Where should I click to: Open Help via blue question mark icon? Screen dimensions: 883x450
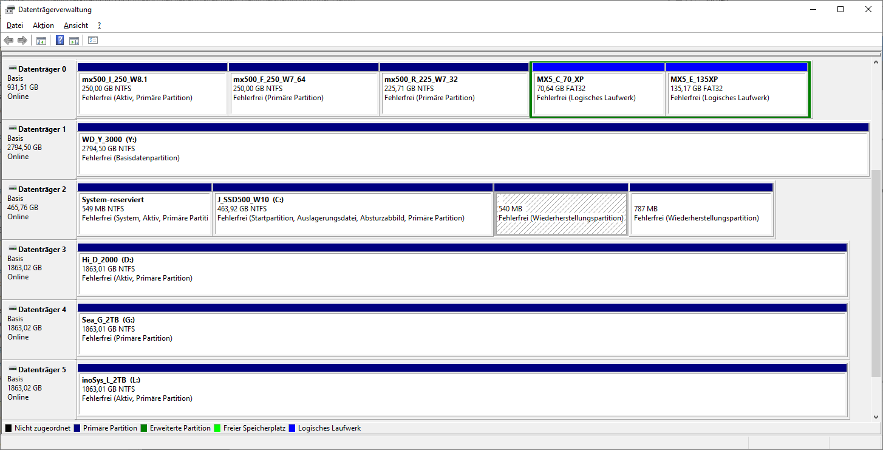click(x=60, y=41)
